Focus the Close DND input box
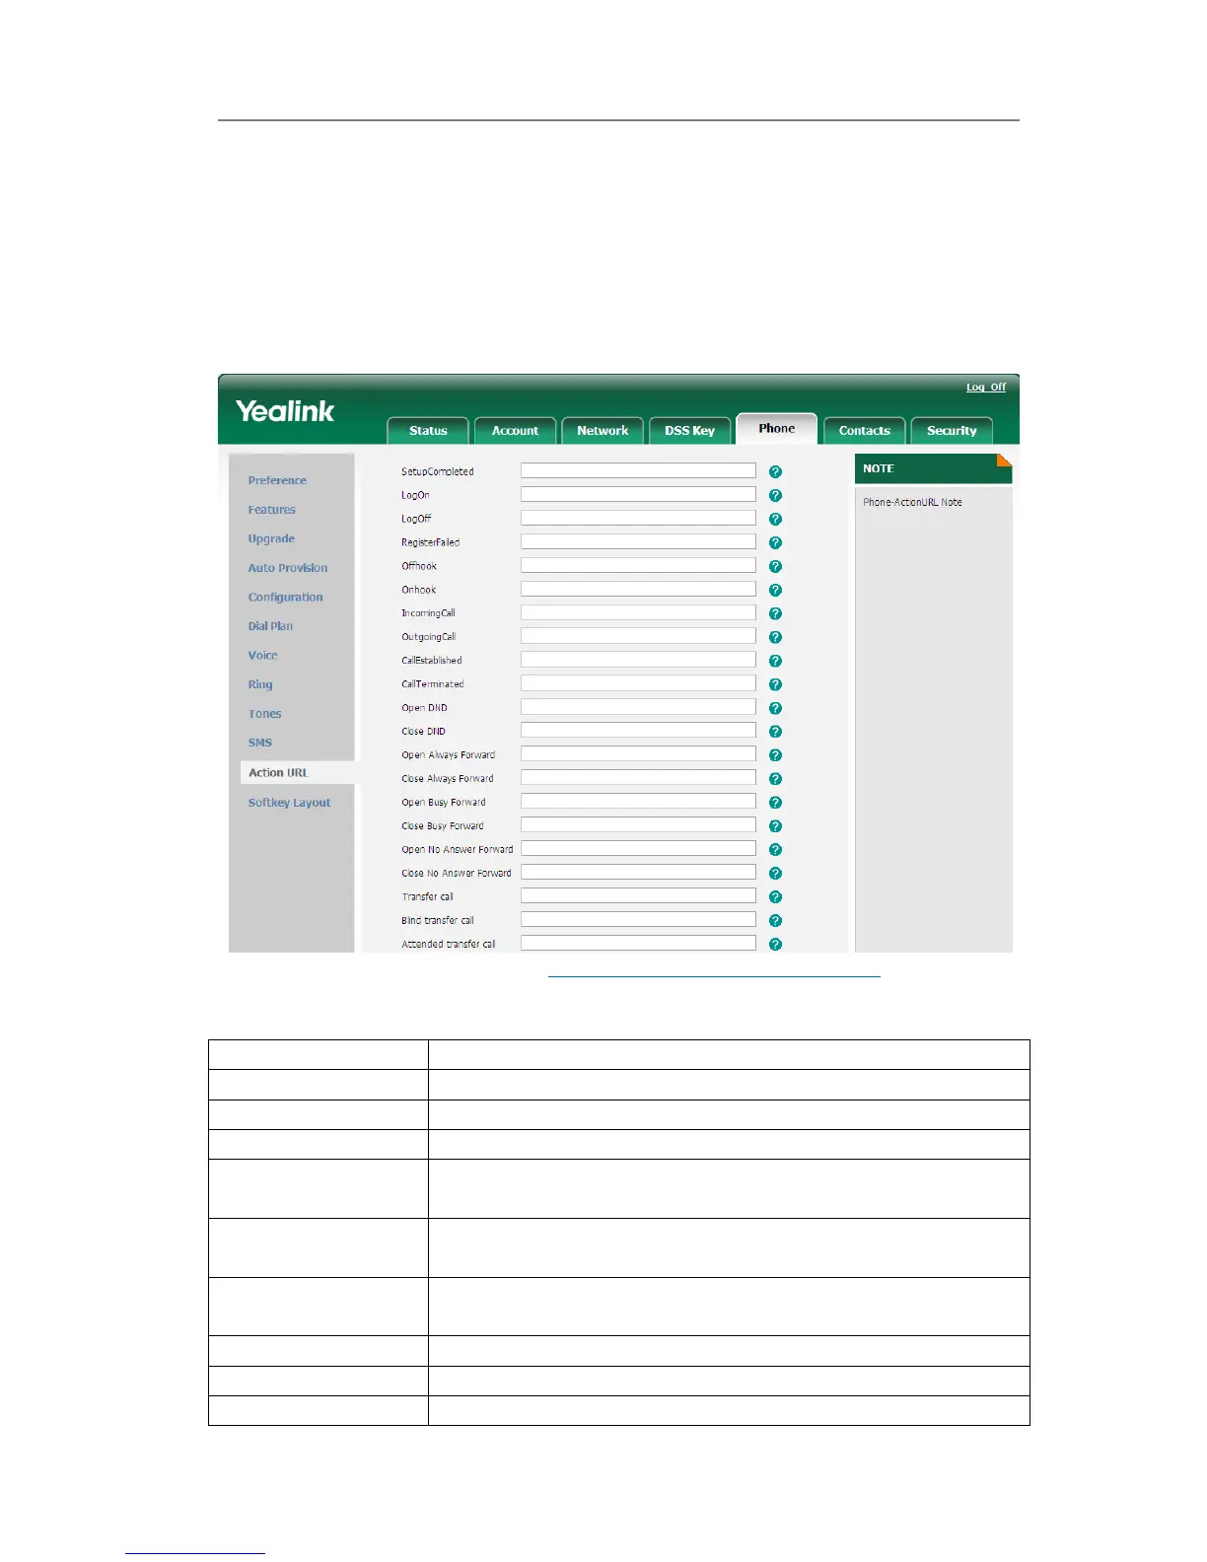The width and height of the screenshot is (1207, 1562). point(638,731)
